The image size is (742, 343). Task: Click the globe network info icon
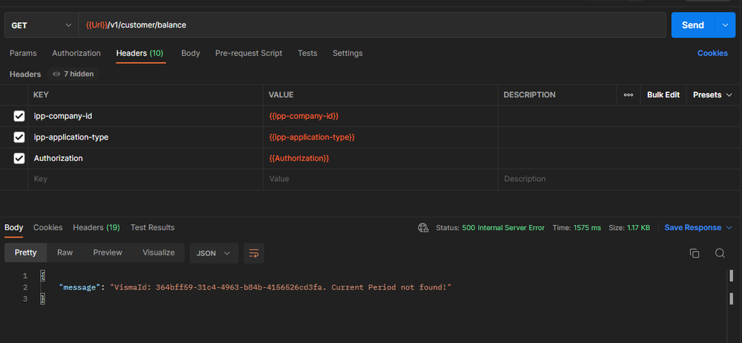[423, 228]
